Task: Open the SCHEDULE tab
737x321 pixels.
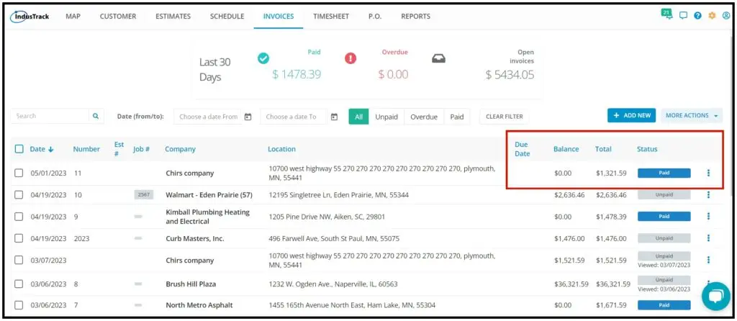Action: coord(227,17)
